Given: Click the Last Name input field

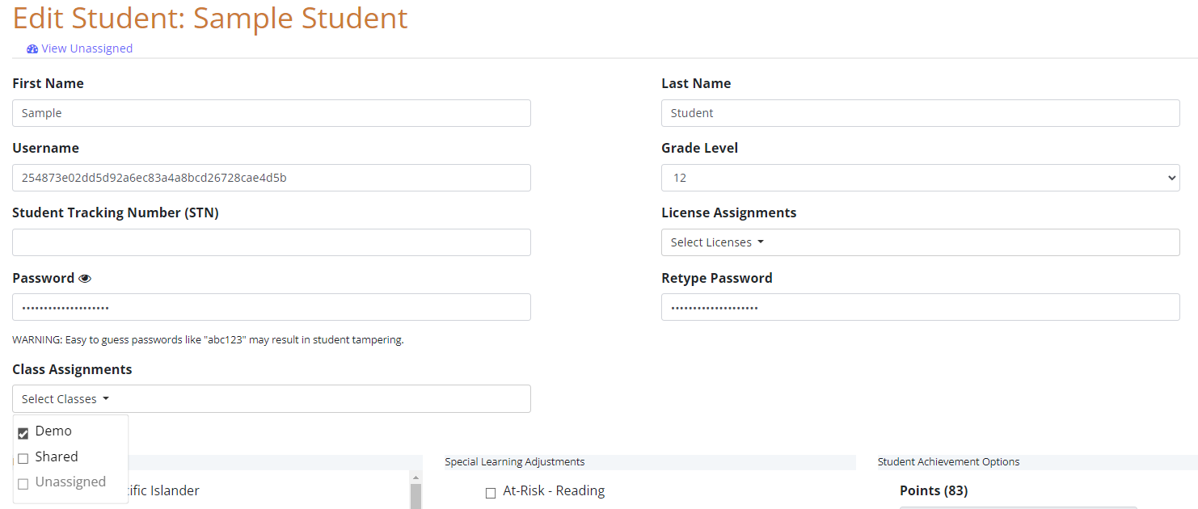Looking at the screenshot, I should click(920, 113).
